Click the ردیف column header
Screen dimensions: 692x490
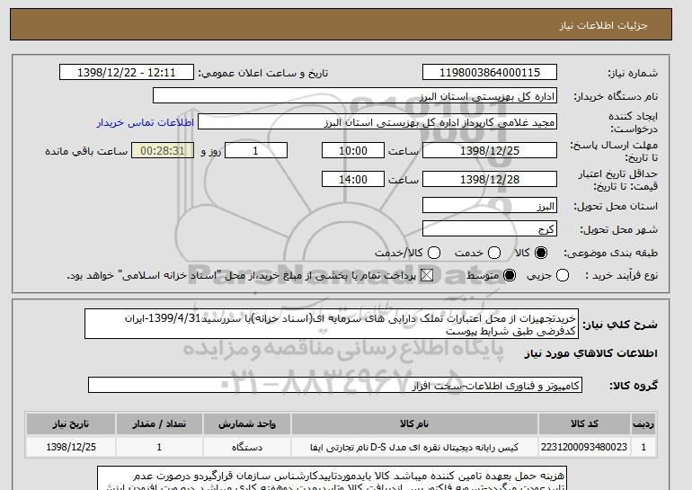(643, 423)
